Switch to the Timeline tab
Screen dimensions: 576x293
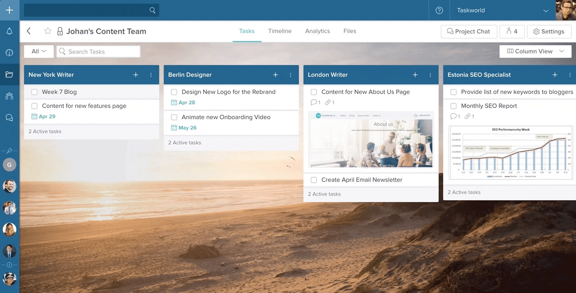[x=280, y=31]
